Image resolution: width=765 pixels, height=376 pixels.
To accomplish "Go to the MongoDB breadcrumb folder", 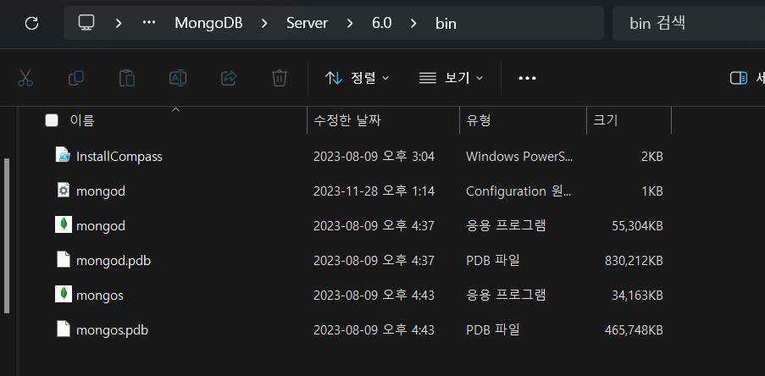I will tap(208, 23).
